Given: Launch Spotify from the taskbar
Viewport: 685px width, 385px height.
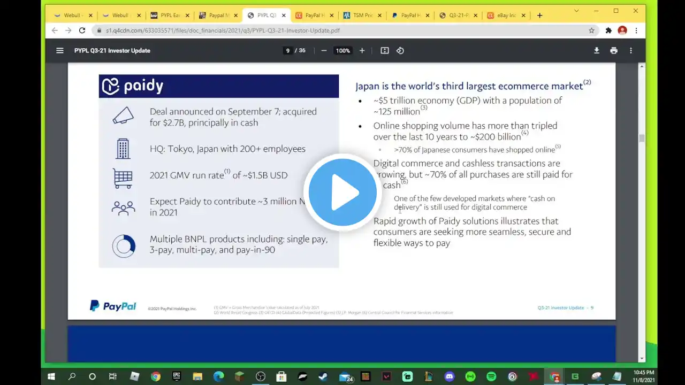Looking at the screenshot, I should 491,376.
